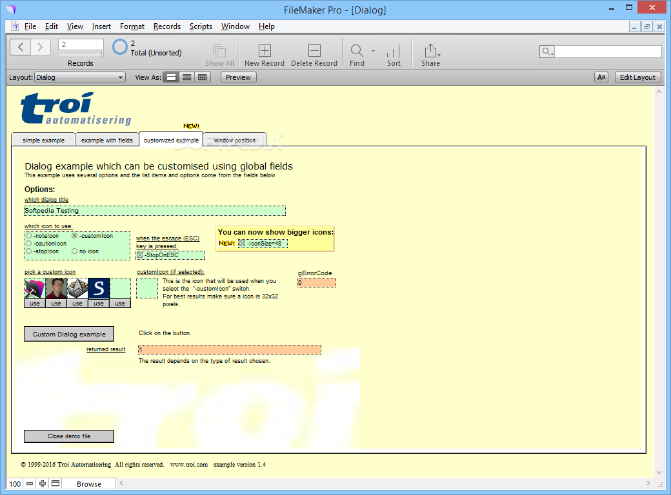Click the Close demo file button
Screen dimensions: 671x495
(x=69, y=436)
